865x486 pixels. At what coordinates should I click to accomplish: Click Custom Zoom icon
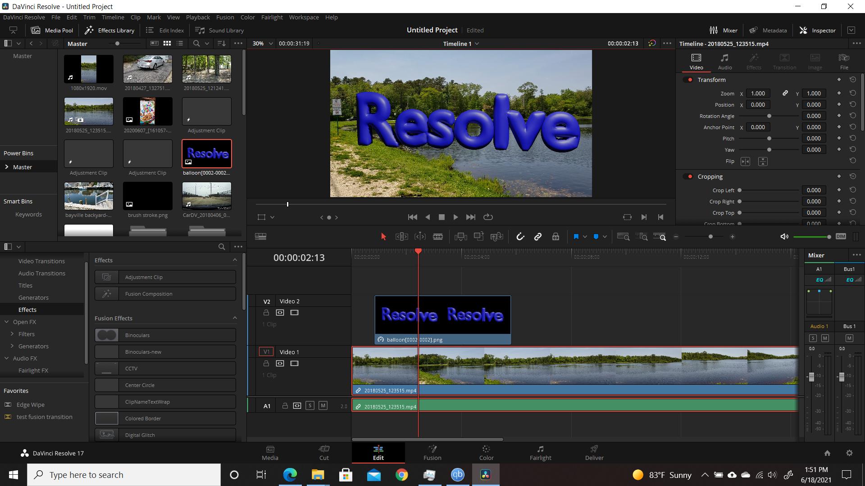pos(660,237)
